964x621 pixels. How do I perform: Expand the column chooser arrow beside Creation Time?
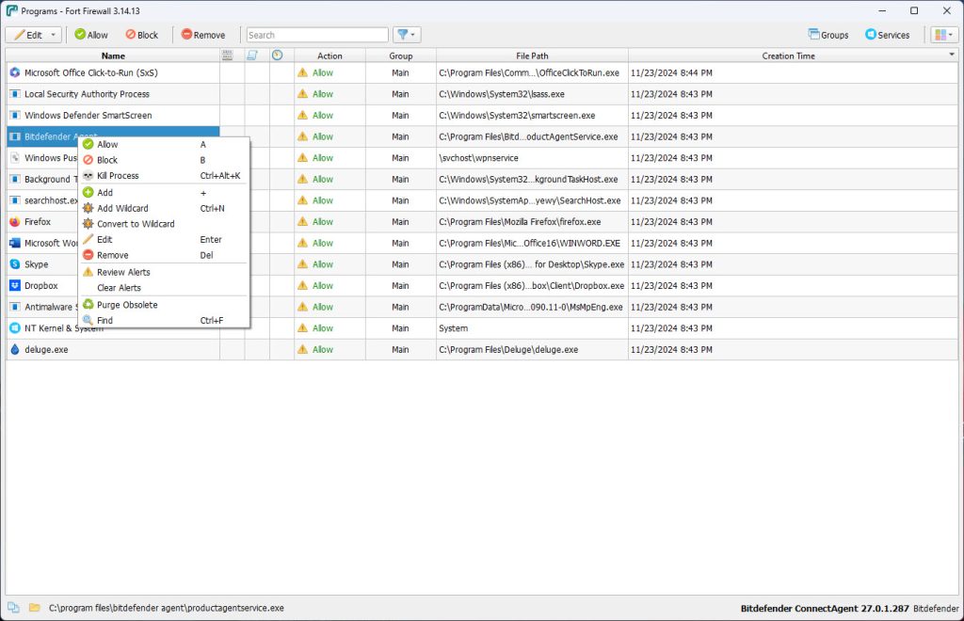(952, 55)
